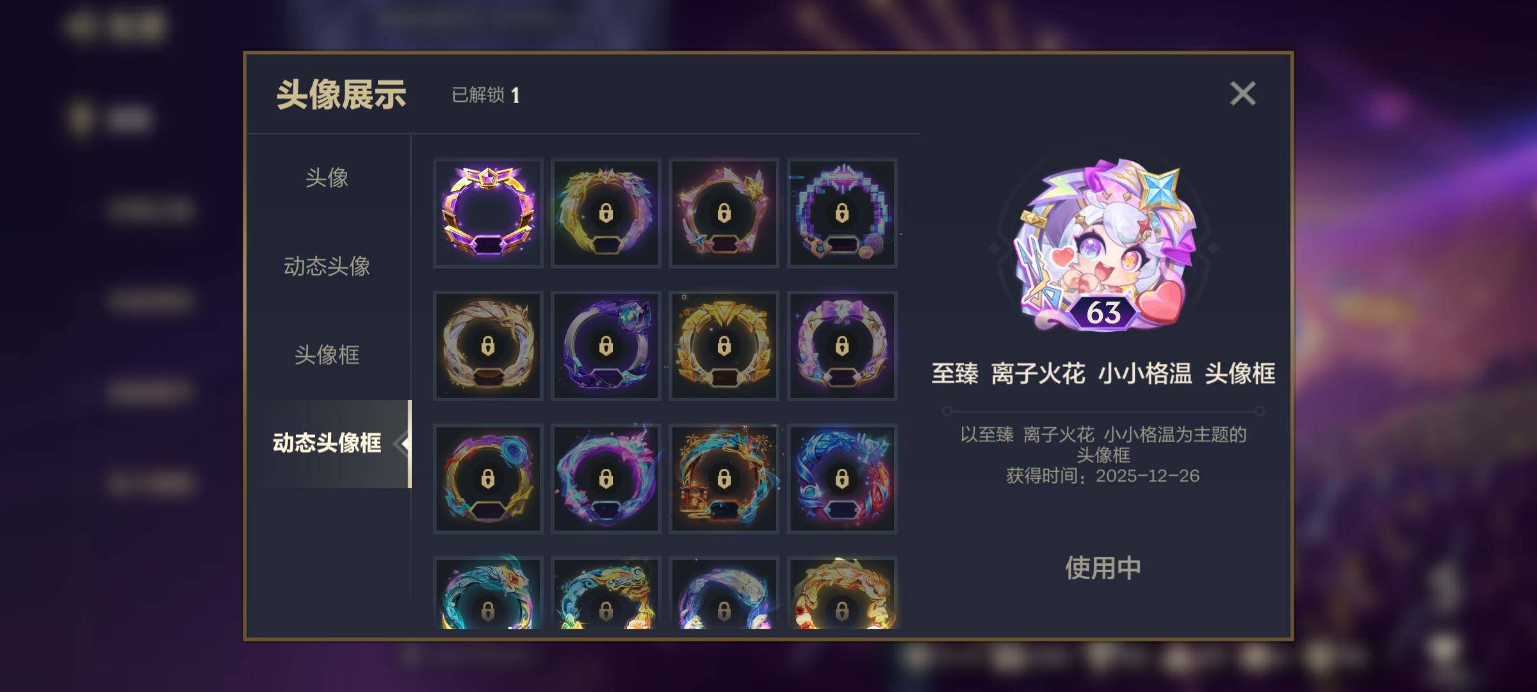Select the locked dark purple crescent frame
The image size is (1537, 692).
coord(606,346)
